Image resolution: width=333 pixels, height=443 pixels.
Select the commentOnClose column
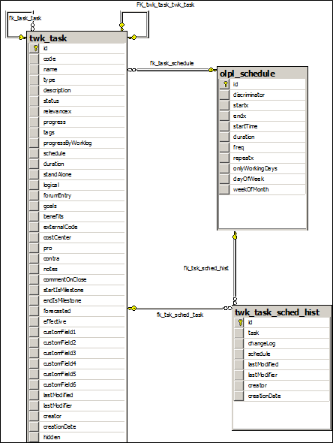pos(77,280)
